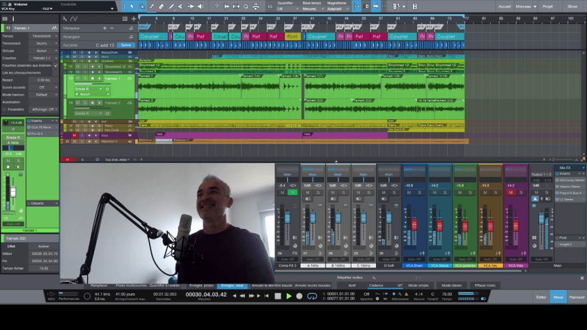Click the Effacer notes button
The height and width of the screenshot is (330, 587).
(484, 285)
